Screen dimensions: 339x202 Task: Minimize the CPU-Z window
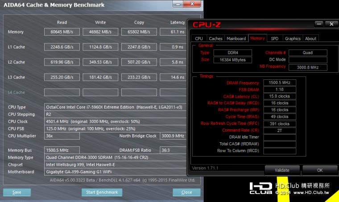(318, 24)
